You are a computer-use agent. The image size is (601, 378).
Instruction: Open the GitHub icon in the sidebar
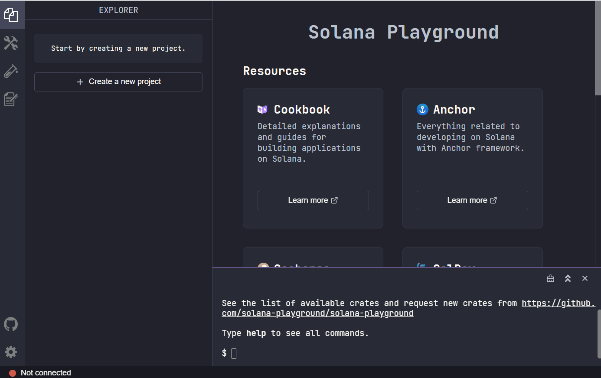11,324
